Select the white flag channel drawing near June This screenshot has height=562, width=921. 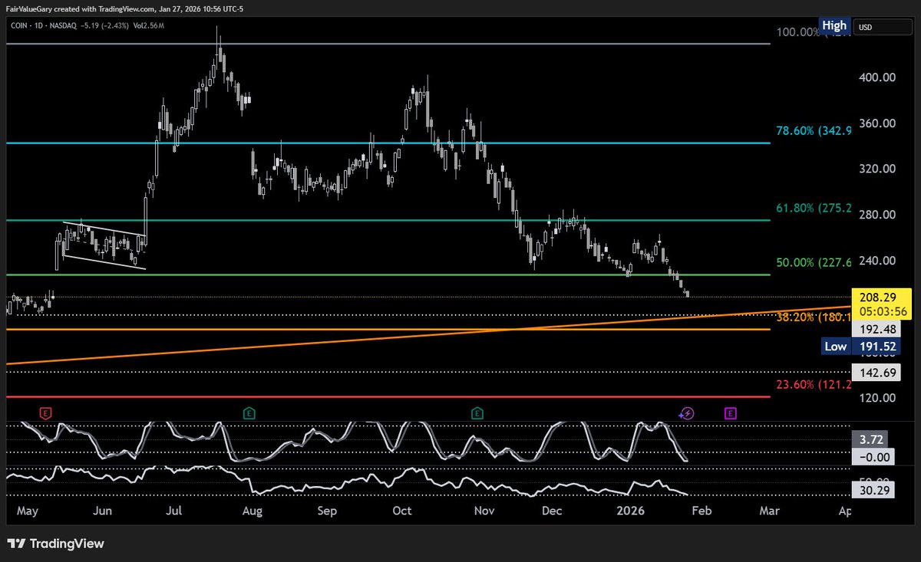[104, 246]
